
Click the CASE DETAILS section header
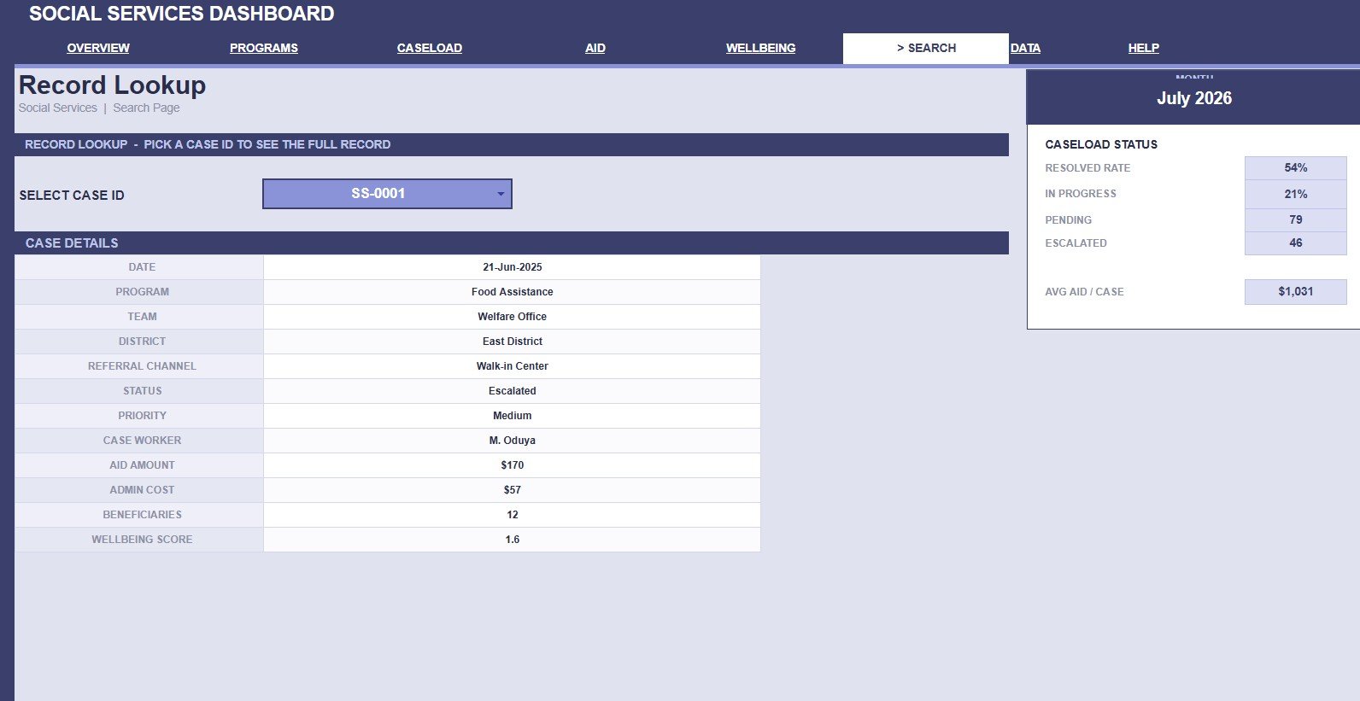pos(512,243)
